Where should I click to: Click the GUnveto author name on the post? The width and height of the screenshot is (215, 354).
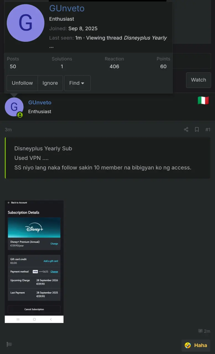40,102
